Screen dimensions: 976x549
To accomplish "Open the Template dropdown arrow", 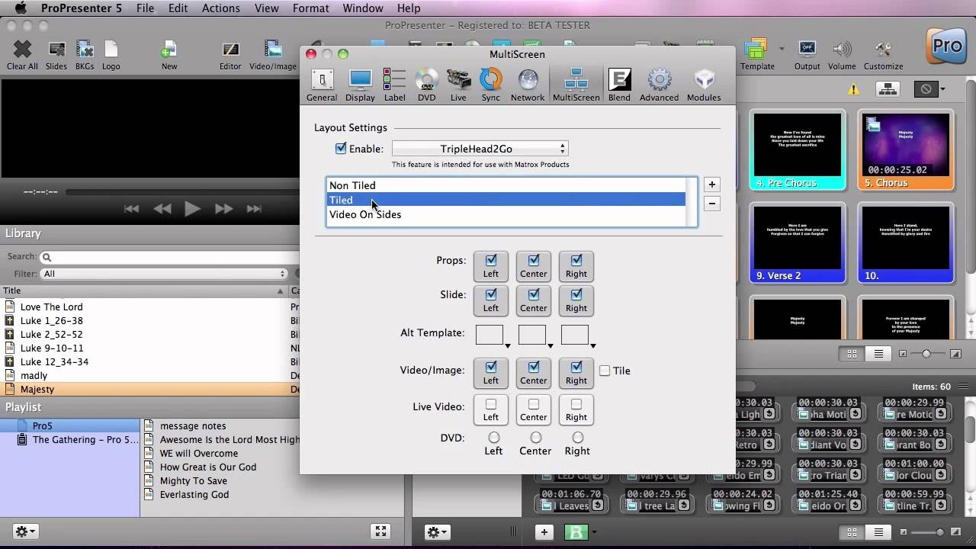I will (782, 49).
